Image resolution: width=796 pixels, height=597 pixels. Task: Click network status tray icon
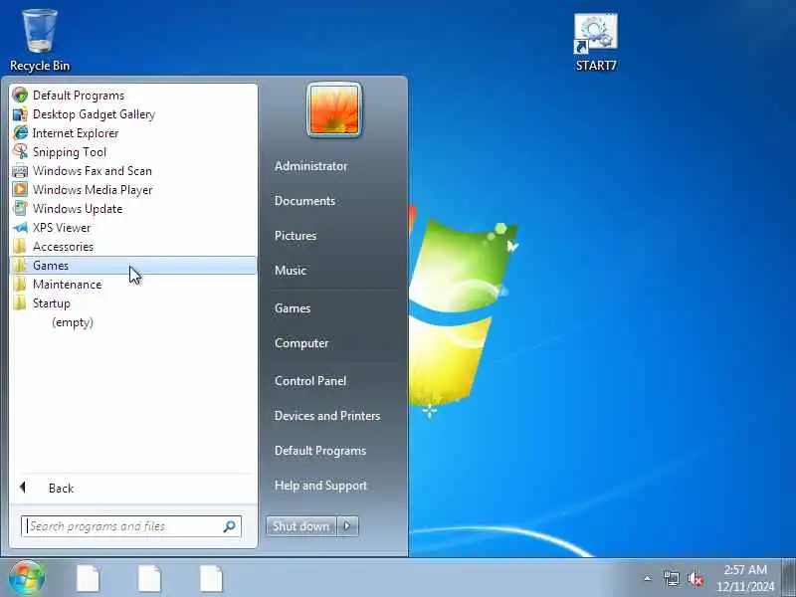pyautogui.click(x=671, y=578)
